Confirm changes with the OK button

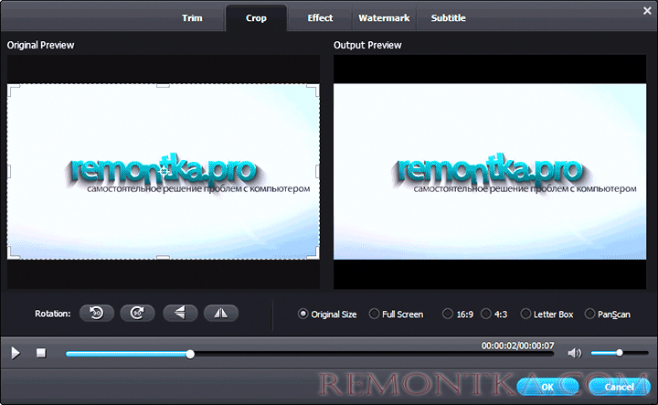(x=547, y=387)
